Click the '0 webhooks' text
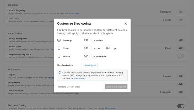 [x=165, y=92]
